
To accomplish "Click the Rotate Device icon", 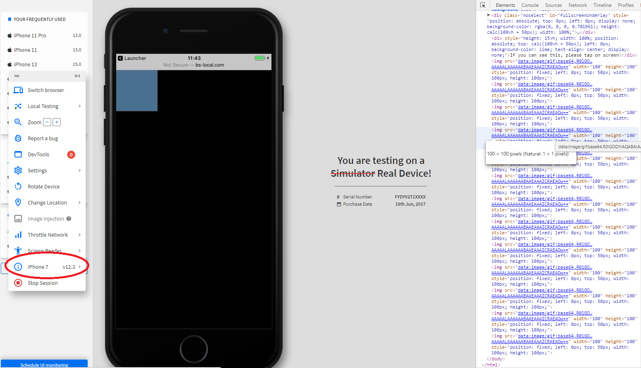I will point(18,186).
